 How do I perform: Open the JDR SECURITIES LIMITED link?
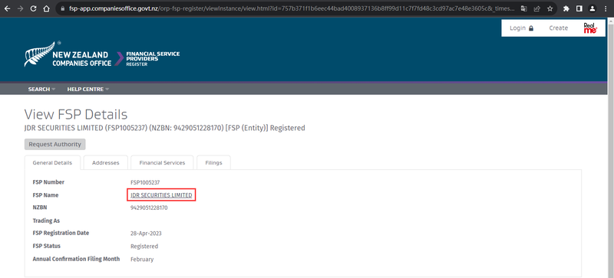click(161, 195)
